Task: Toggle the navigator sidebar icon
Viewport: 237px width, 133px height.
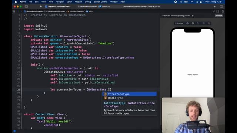Action: click(26, 7)
